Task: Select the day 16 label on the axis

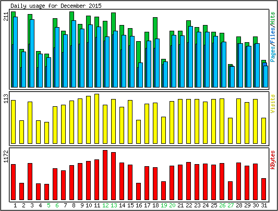Action: pos(139,205)
